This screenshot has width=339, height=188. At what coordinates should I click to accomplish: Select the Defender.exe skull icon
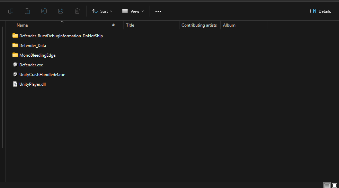(x=15, y=65)
